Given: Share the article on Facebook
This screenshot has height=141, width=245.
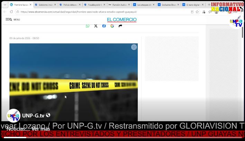Looking at the screenshot, I should tap(104, 26).
